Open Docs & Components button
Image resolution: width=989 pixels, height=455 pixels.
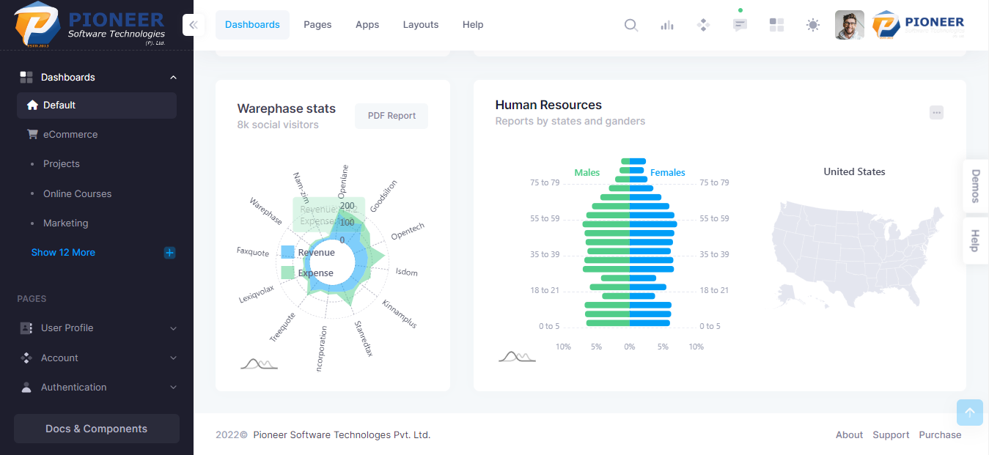pos(97,429)
